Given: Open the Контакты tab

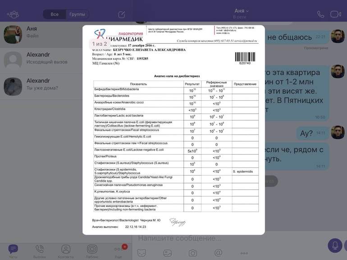Looking at the screenshot, I should click(66, 251).
